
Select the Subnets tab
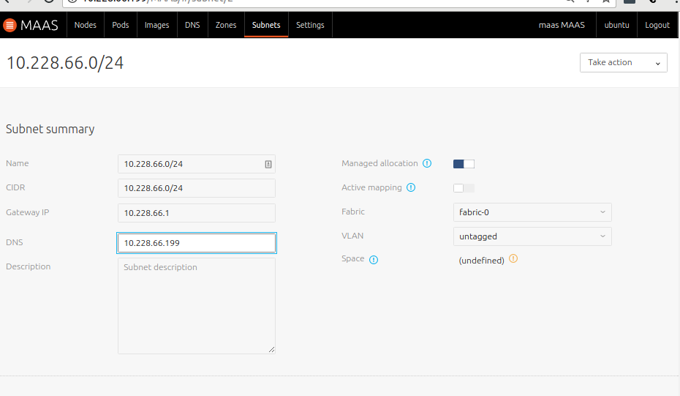point(266,25)
